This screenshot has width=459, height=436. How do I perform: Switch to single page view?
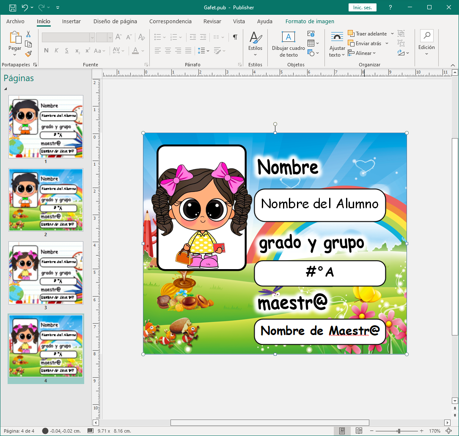tap(342, 431)
